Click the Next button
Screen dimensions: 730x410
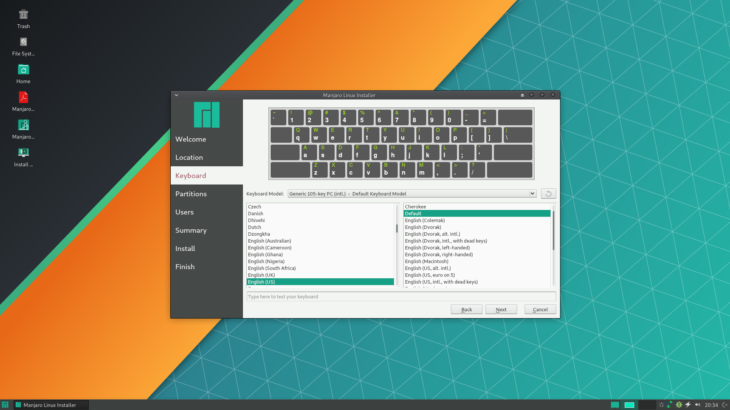(501, 309)
